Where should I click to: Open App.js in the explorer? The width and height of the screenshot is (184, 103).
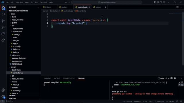pos(16,43)
